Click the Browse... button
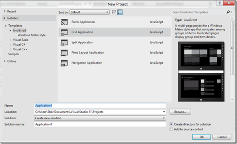This screenshot has width=237, height=144. [x=180, y=112]
